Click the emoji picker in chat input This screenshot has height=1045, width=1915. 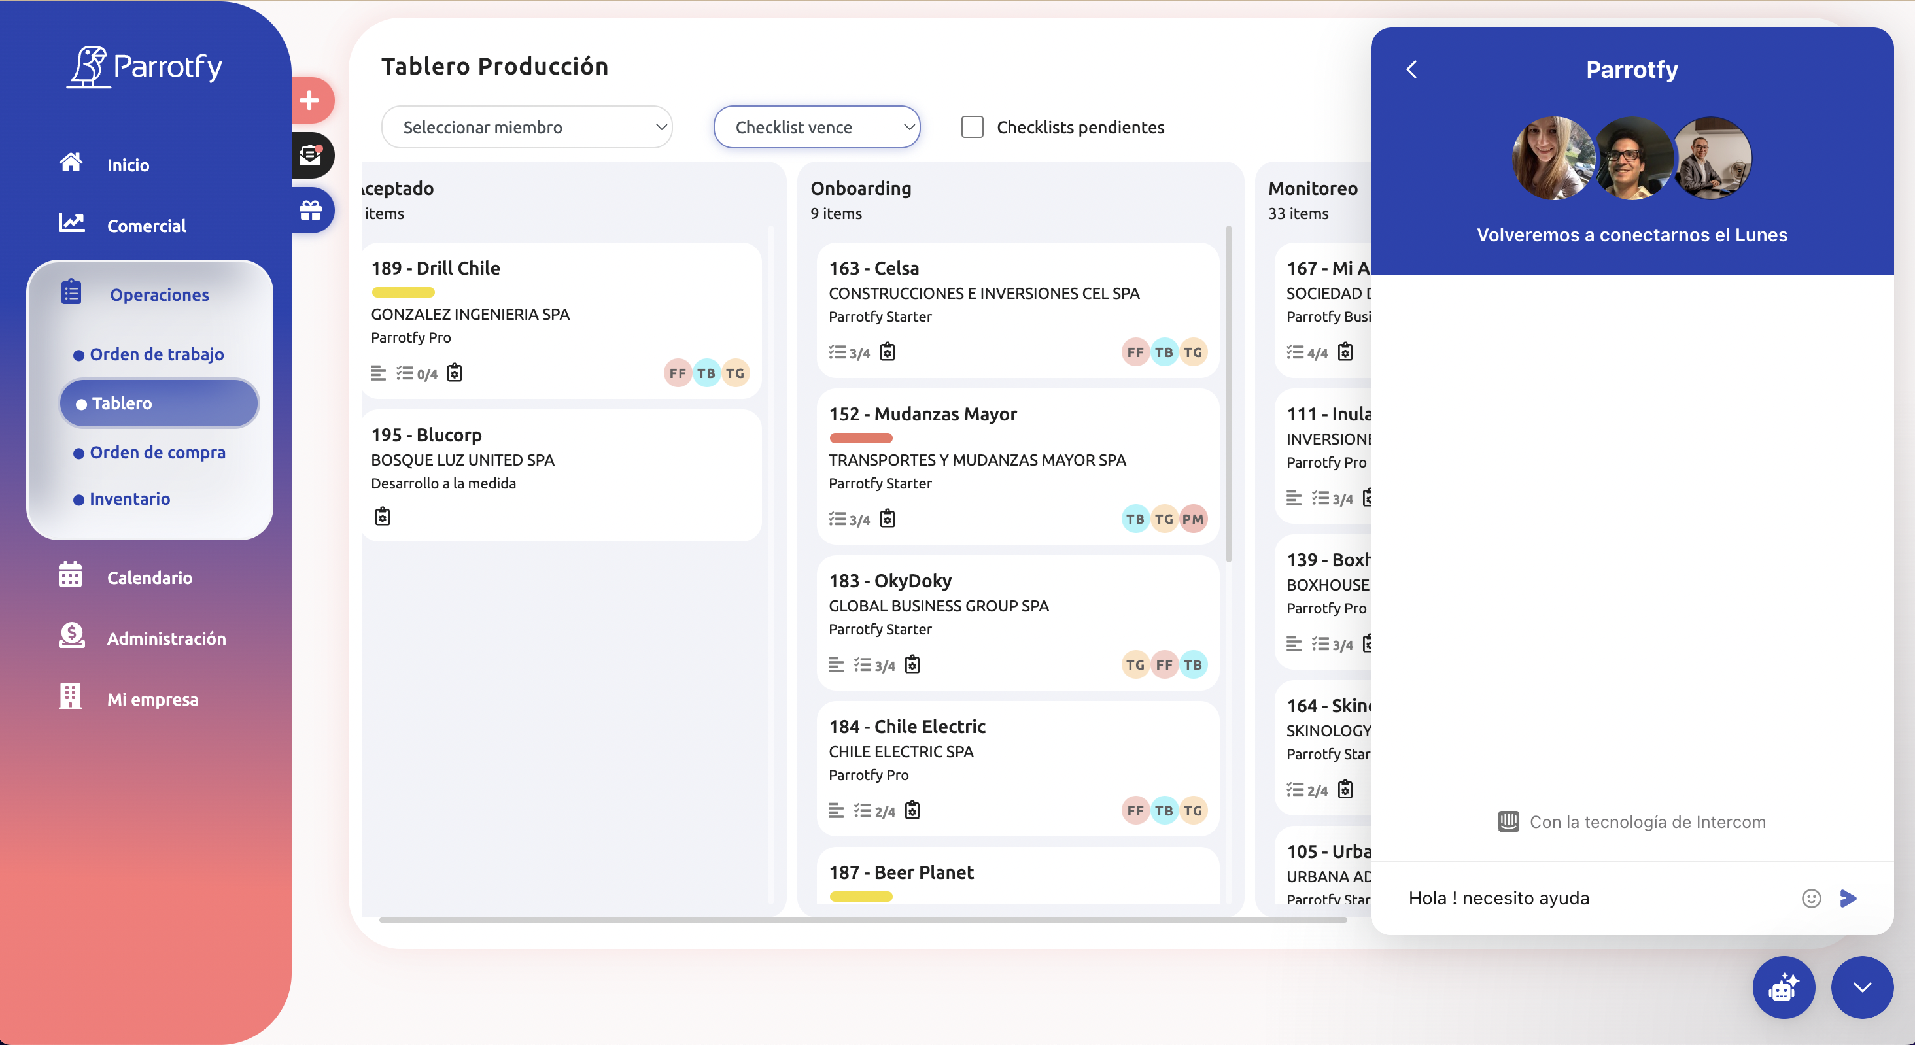click(x=1812, y=899)
